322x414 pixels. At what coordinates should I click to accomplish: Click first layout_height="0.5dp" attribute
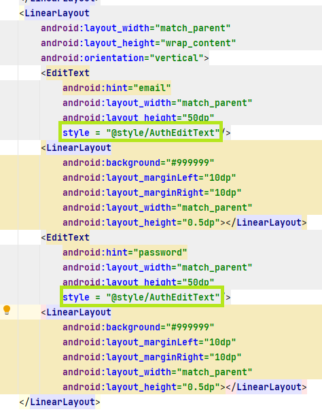[141, 222]
